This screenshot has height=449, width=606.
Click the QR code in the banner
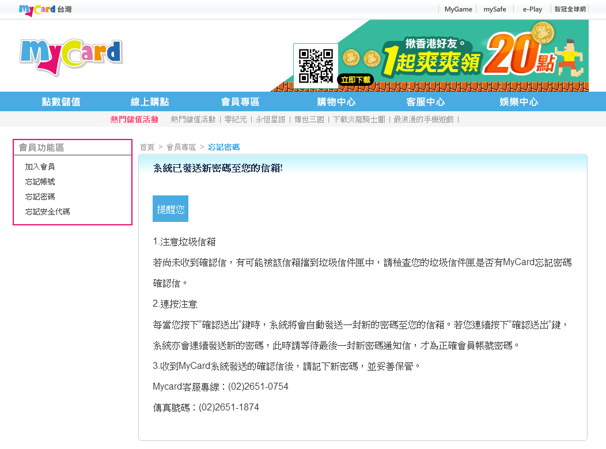315,66
